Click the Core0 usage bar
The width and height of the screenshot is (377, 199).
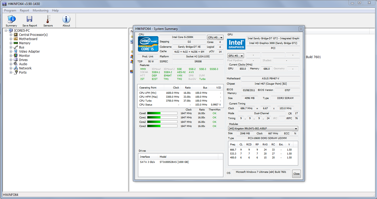pos(162,113)
